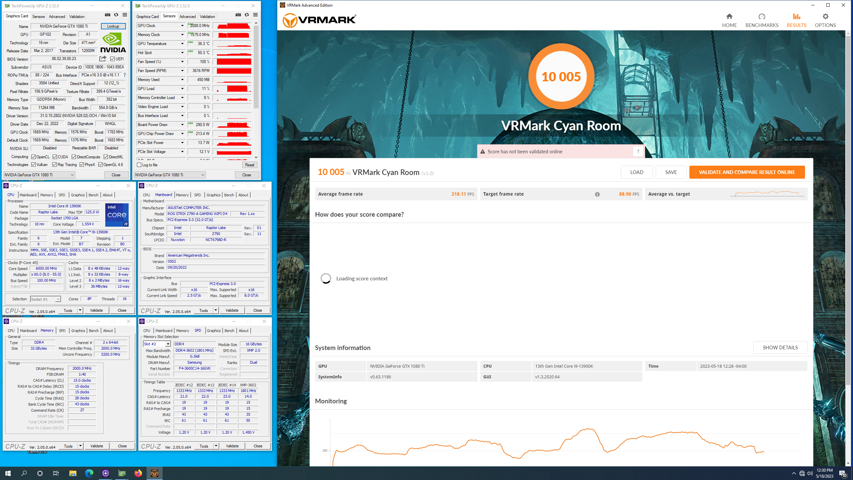Screen dimensions: 853x480
Task: Click the BIOS share/export icon in GPU-Z
Action: pyautogui.click(x=103, y=59)
